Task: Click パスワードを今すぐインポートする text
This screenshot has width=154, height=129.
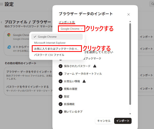Action: coord(27,87)
